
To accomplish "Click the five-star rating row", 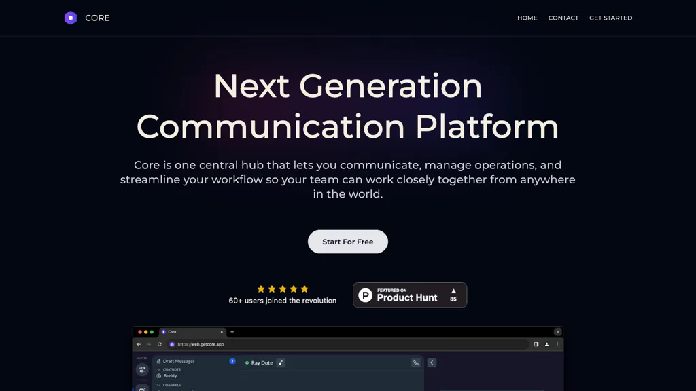I will click(x=282, y=289).
